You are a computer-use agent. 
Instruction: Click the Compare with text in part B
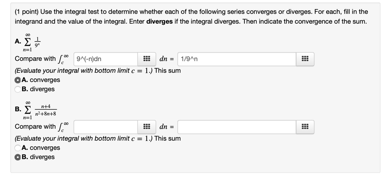[35, 127]
